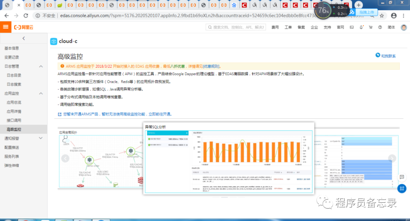Expand the 通知报警 section
This screenshot has height=221, width=410.
click(x=41, y=138)
